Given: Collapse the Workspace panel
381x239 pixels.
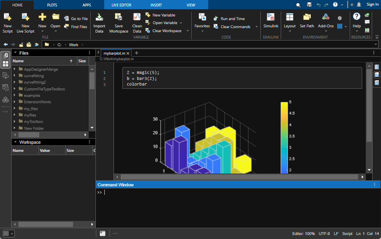Looking at the screenshot, I should pos(15,142).
